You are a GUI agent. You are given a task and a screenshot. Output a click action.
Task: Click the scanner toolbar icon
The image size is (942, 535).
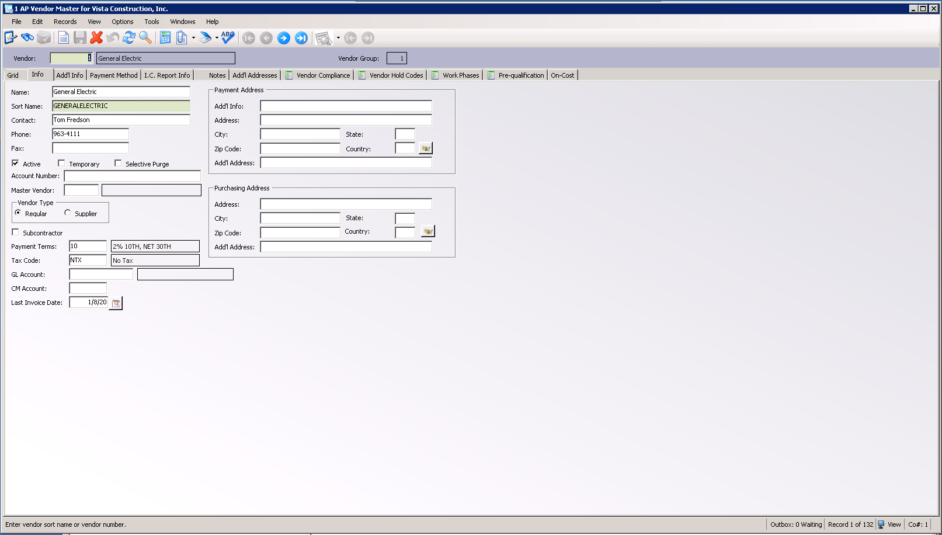[205, 38]
